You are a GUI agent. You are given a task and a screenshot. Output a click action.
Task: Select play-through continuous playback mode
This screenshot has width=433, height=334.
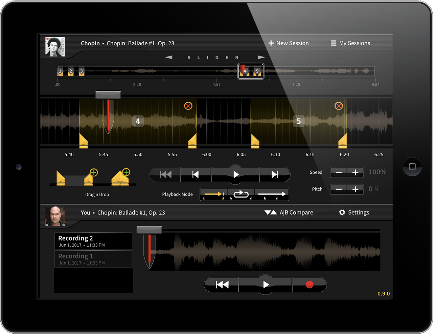tap(272, 194)
